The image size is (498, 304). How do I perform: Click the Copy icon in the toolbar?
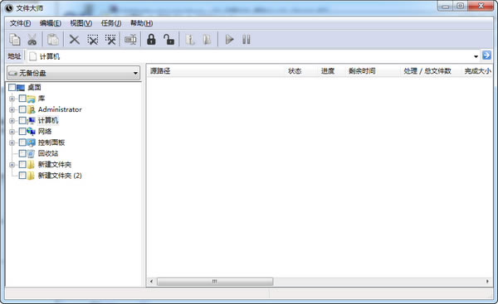coord(14,40)
